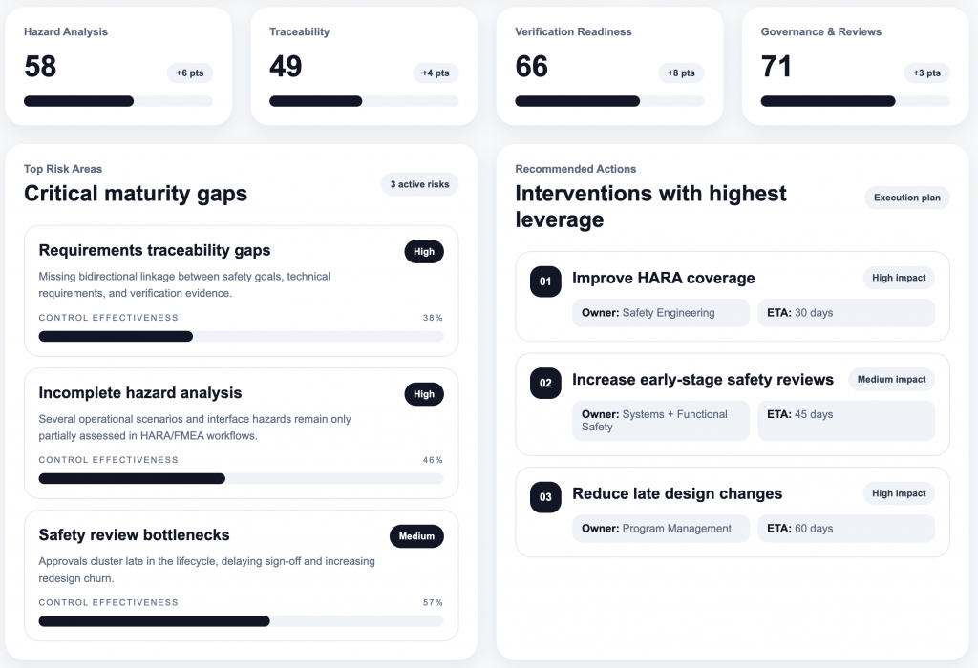The height and width of the screenshot is (668, 978).
Task: Click the High badge on Incomplete hazard analysis
Action: coord(424,394)
